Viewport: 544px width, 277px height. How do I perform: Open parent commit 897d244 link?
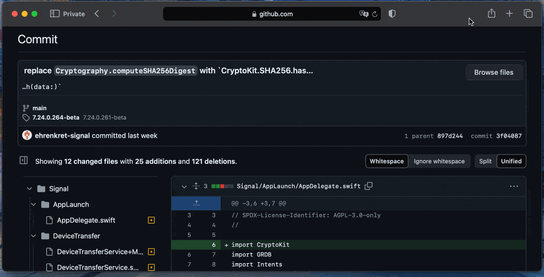[450, 136]
